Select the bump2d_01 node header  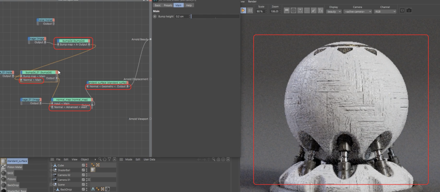click(x=39, y=72)
